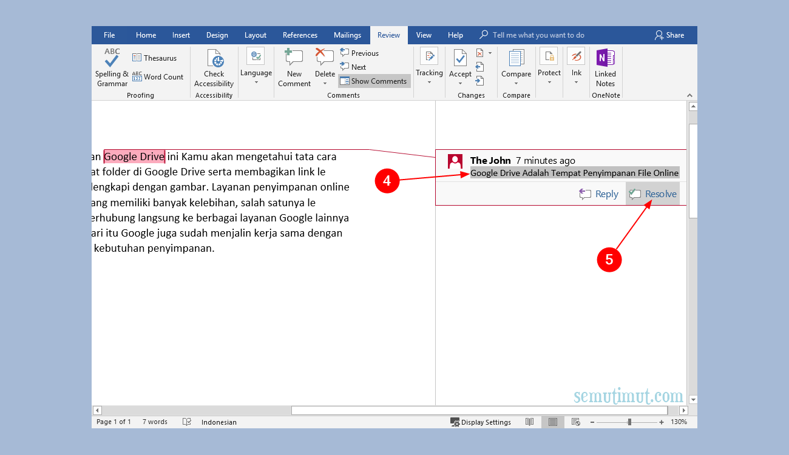Click the Reject change icon
The height and width of the screenshot is (455, 789).
480,53
